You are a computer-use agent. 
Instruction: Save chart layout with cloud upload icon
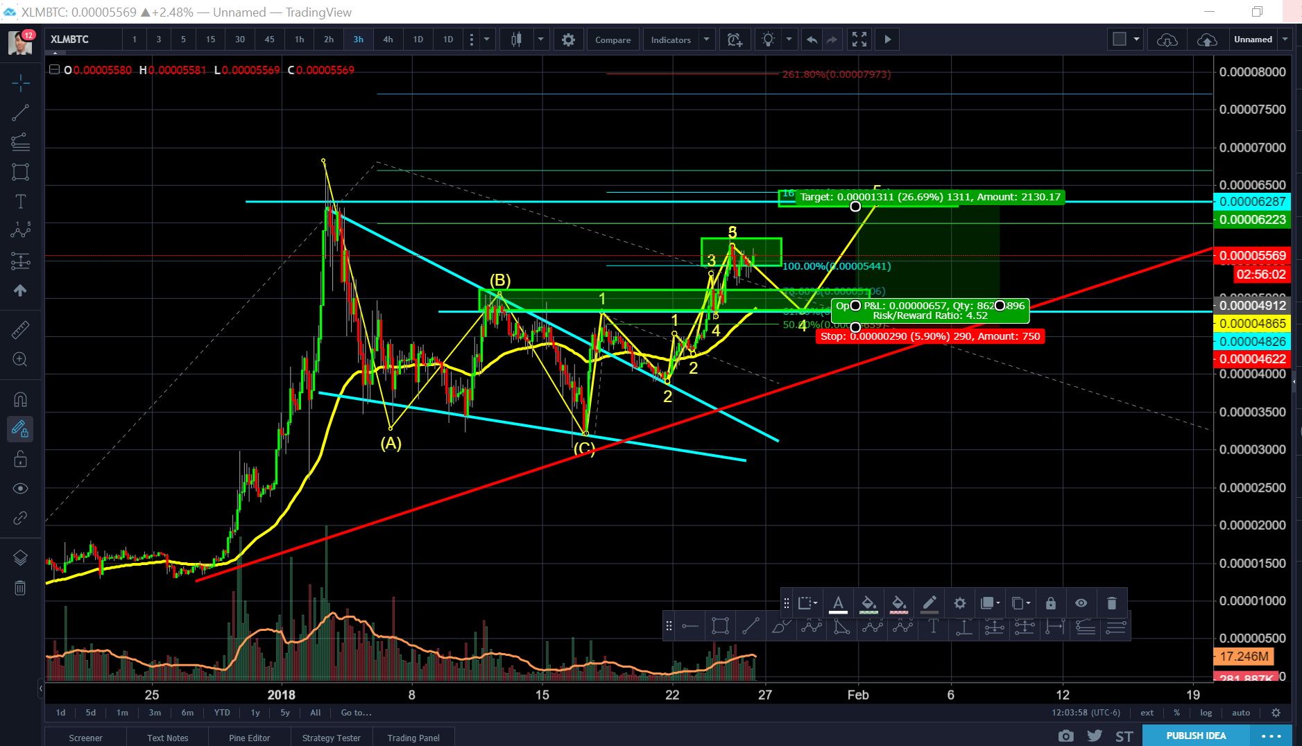click(1207, 40)
